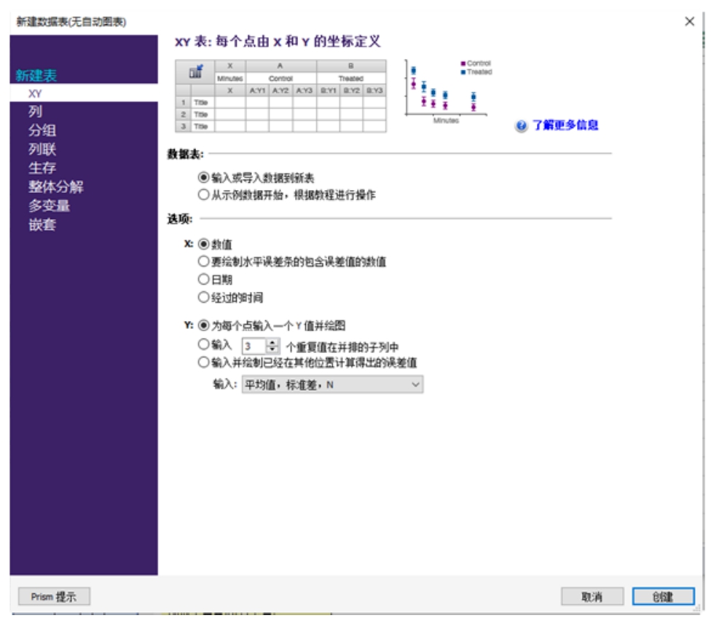Click the replicate count field showing 3
Image resolution: width=711 pixels, height=626 pixels.
coord(254,346)
